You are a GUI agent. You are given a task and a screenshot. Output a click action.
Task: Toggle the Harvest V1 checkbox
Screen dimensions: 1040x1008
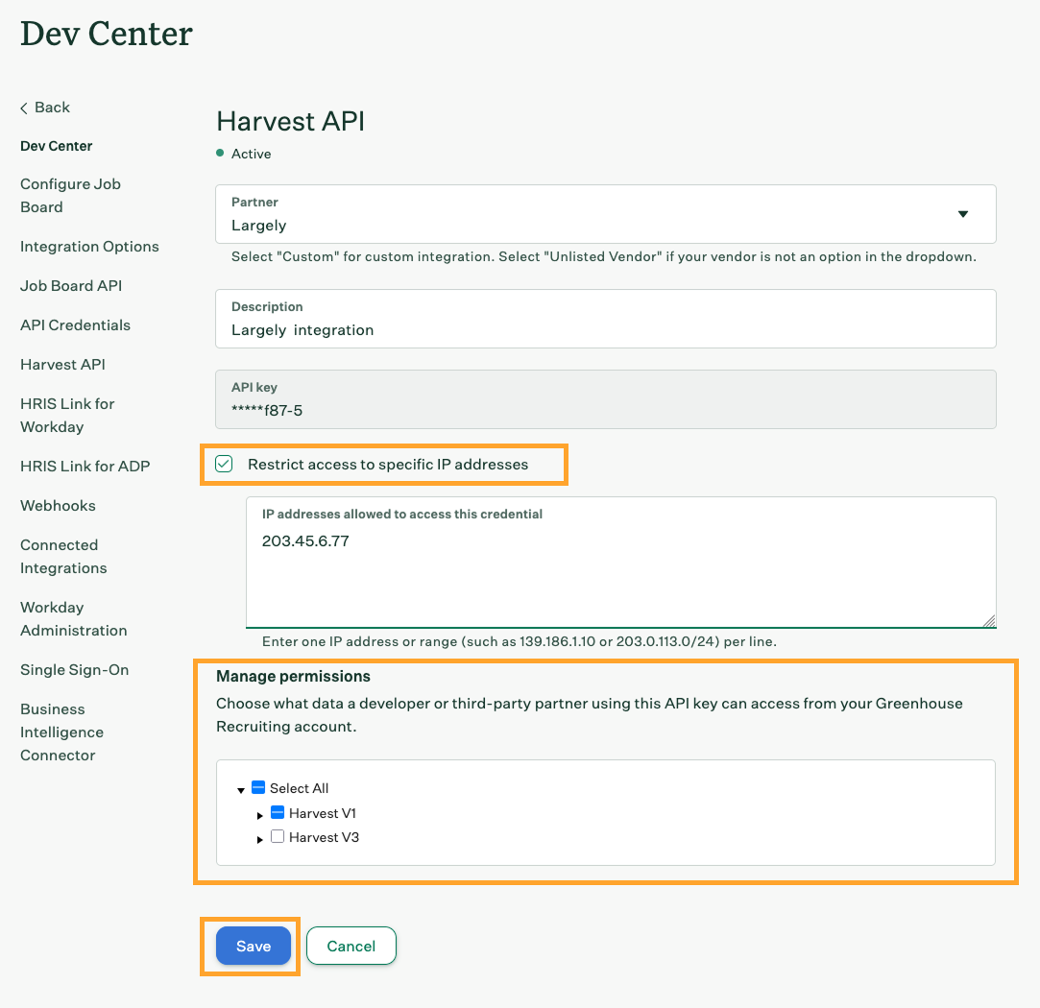(x=277, y=813)
